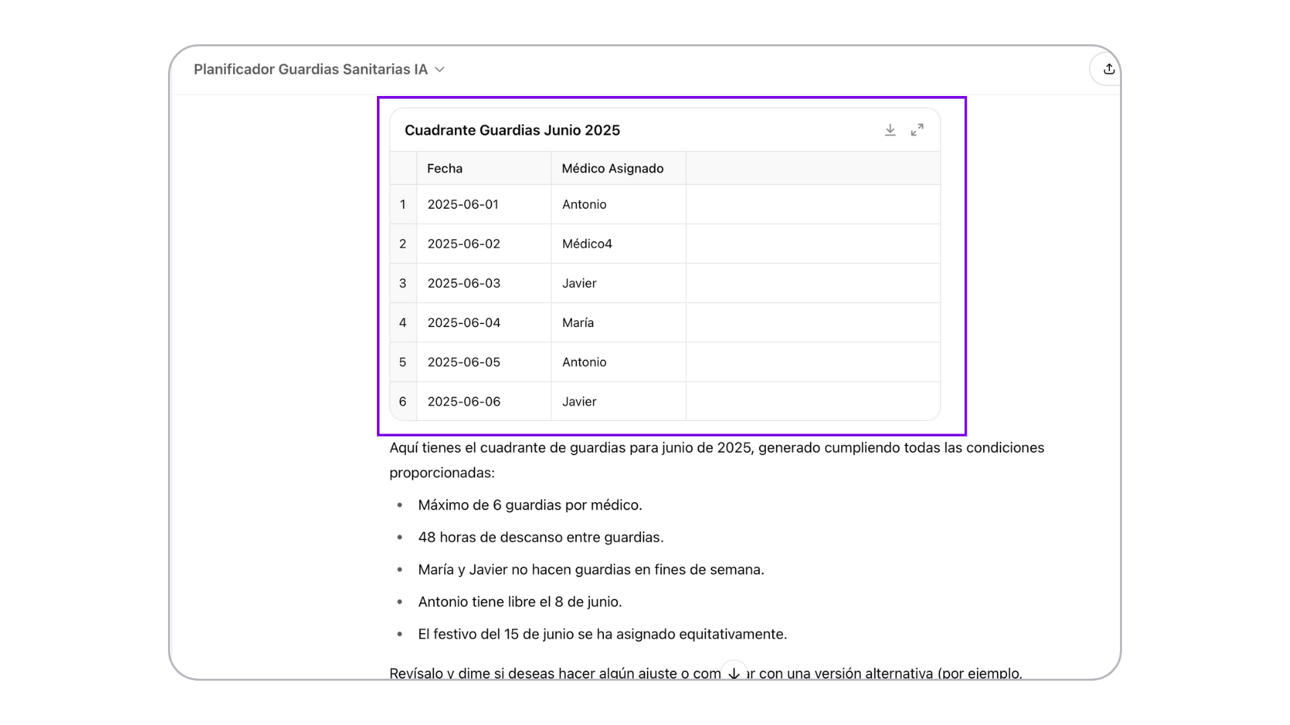
Task: Click row number 6 in the table
Action: (x=403, y=401)
